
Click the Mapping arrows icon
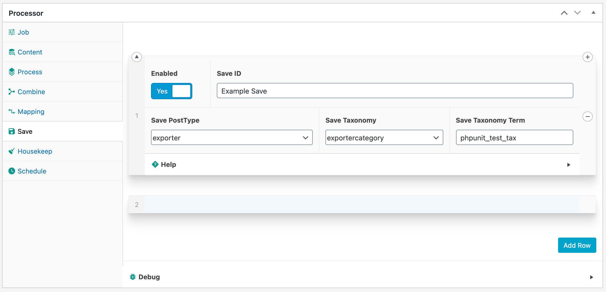click(12, 112)
